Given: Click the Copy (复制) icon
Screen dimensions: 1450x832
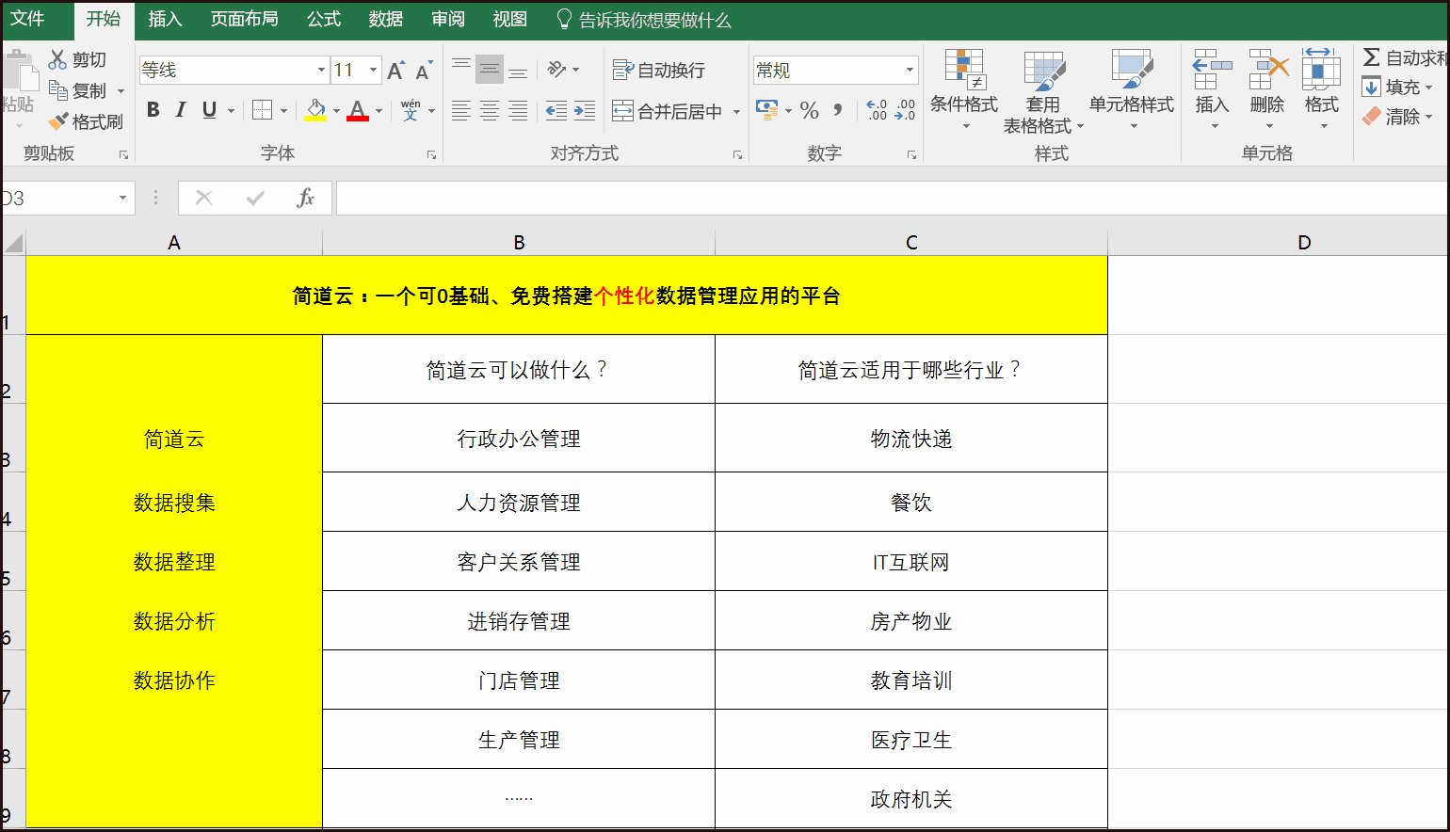Looking at the screenshot, I should point(57,90).
